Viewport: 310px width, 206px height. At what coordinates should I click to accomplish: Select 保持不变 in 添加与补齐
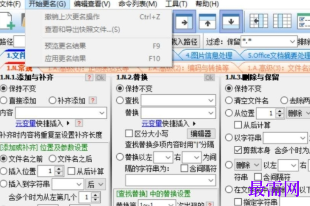point(3,88)
